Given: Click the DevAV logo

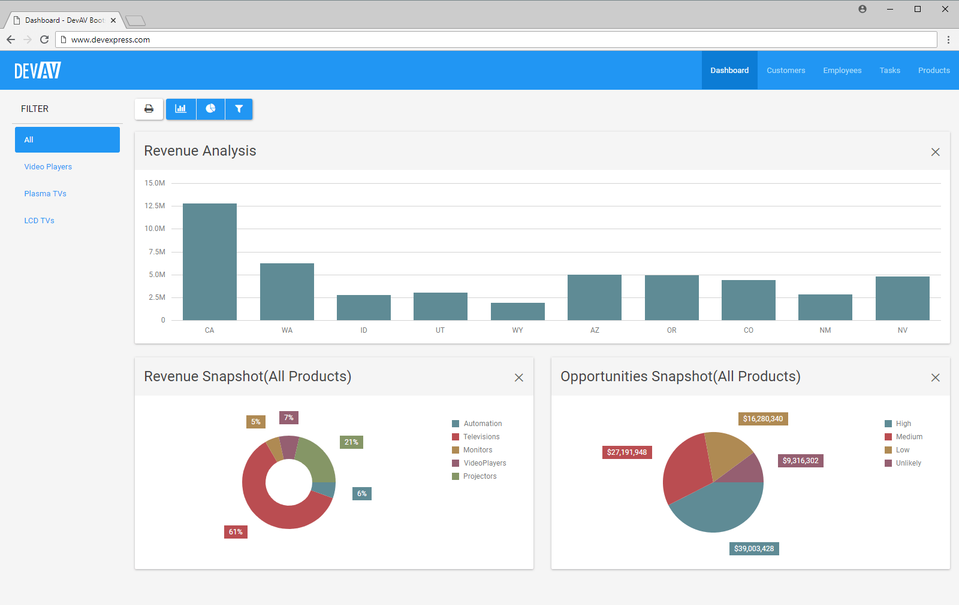Looking at the screenshot, I should point(37,70).
